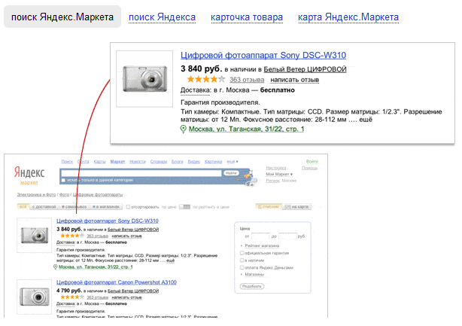Expand "Магазины" filter section
Screen dimensions: 462x326
[x=254, y=274]
